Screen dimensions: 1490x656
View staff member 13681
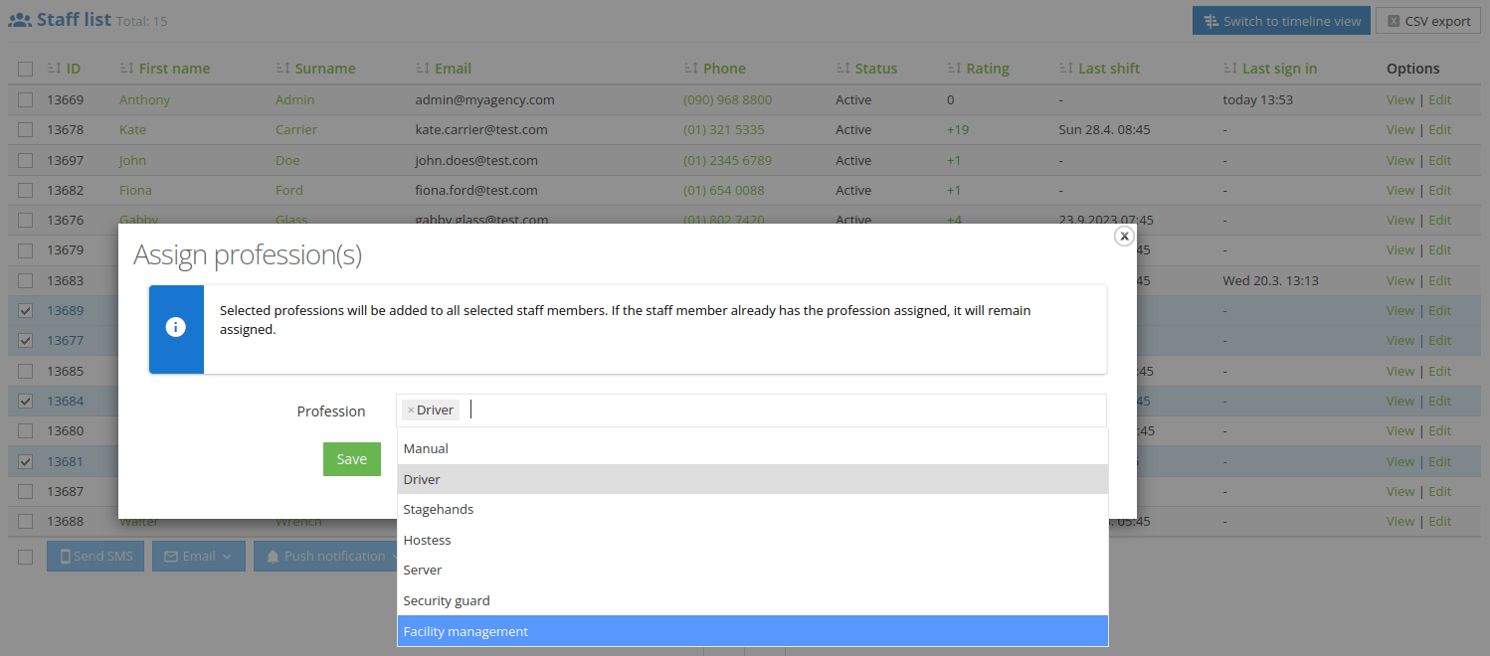tap(1400, 461)
